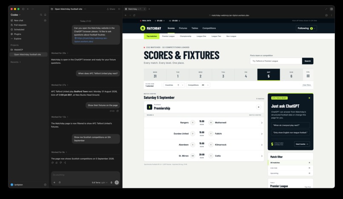Image resolution: width=343 pixels, height=199 pixels.
Task: Click suggestion 'When do Liverpool play next?'
Action: click(291, 125)
